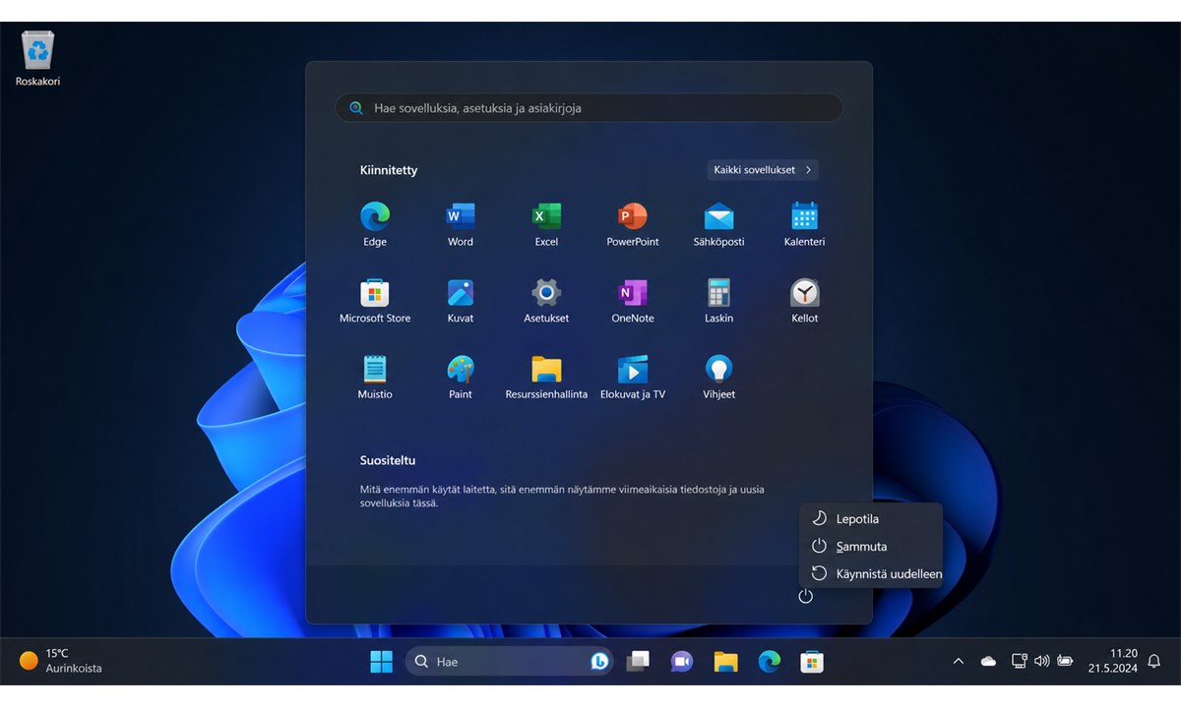Open the volume control in system tray
Screen dimensions: 1181x708
click(1042, 662)
